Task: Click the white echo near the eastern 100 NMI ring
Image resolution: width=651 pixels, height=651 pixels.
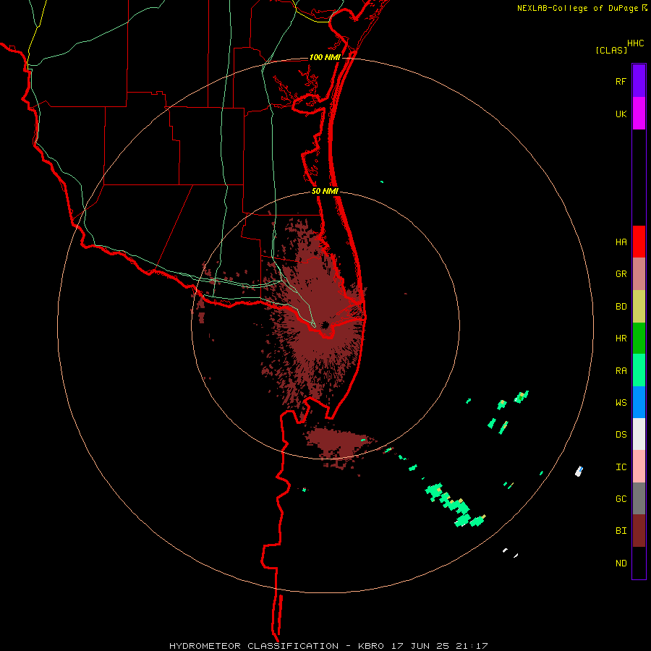Action: [x=579, y=471]
